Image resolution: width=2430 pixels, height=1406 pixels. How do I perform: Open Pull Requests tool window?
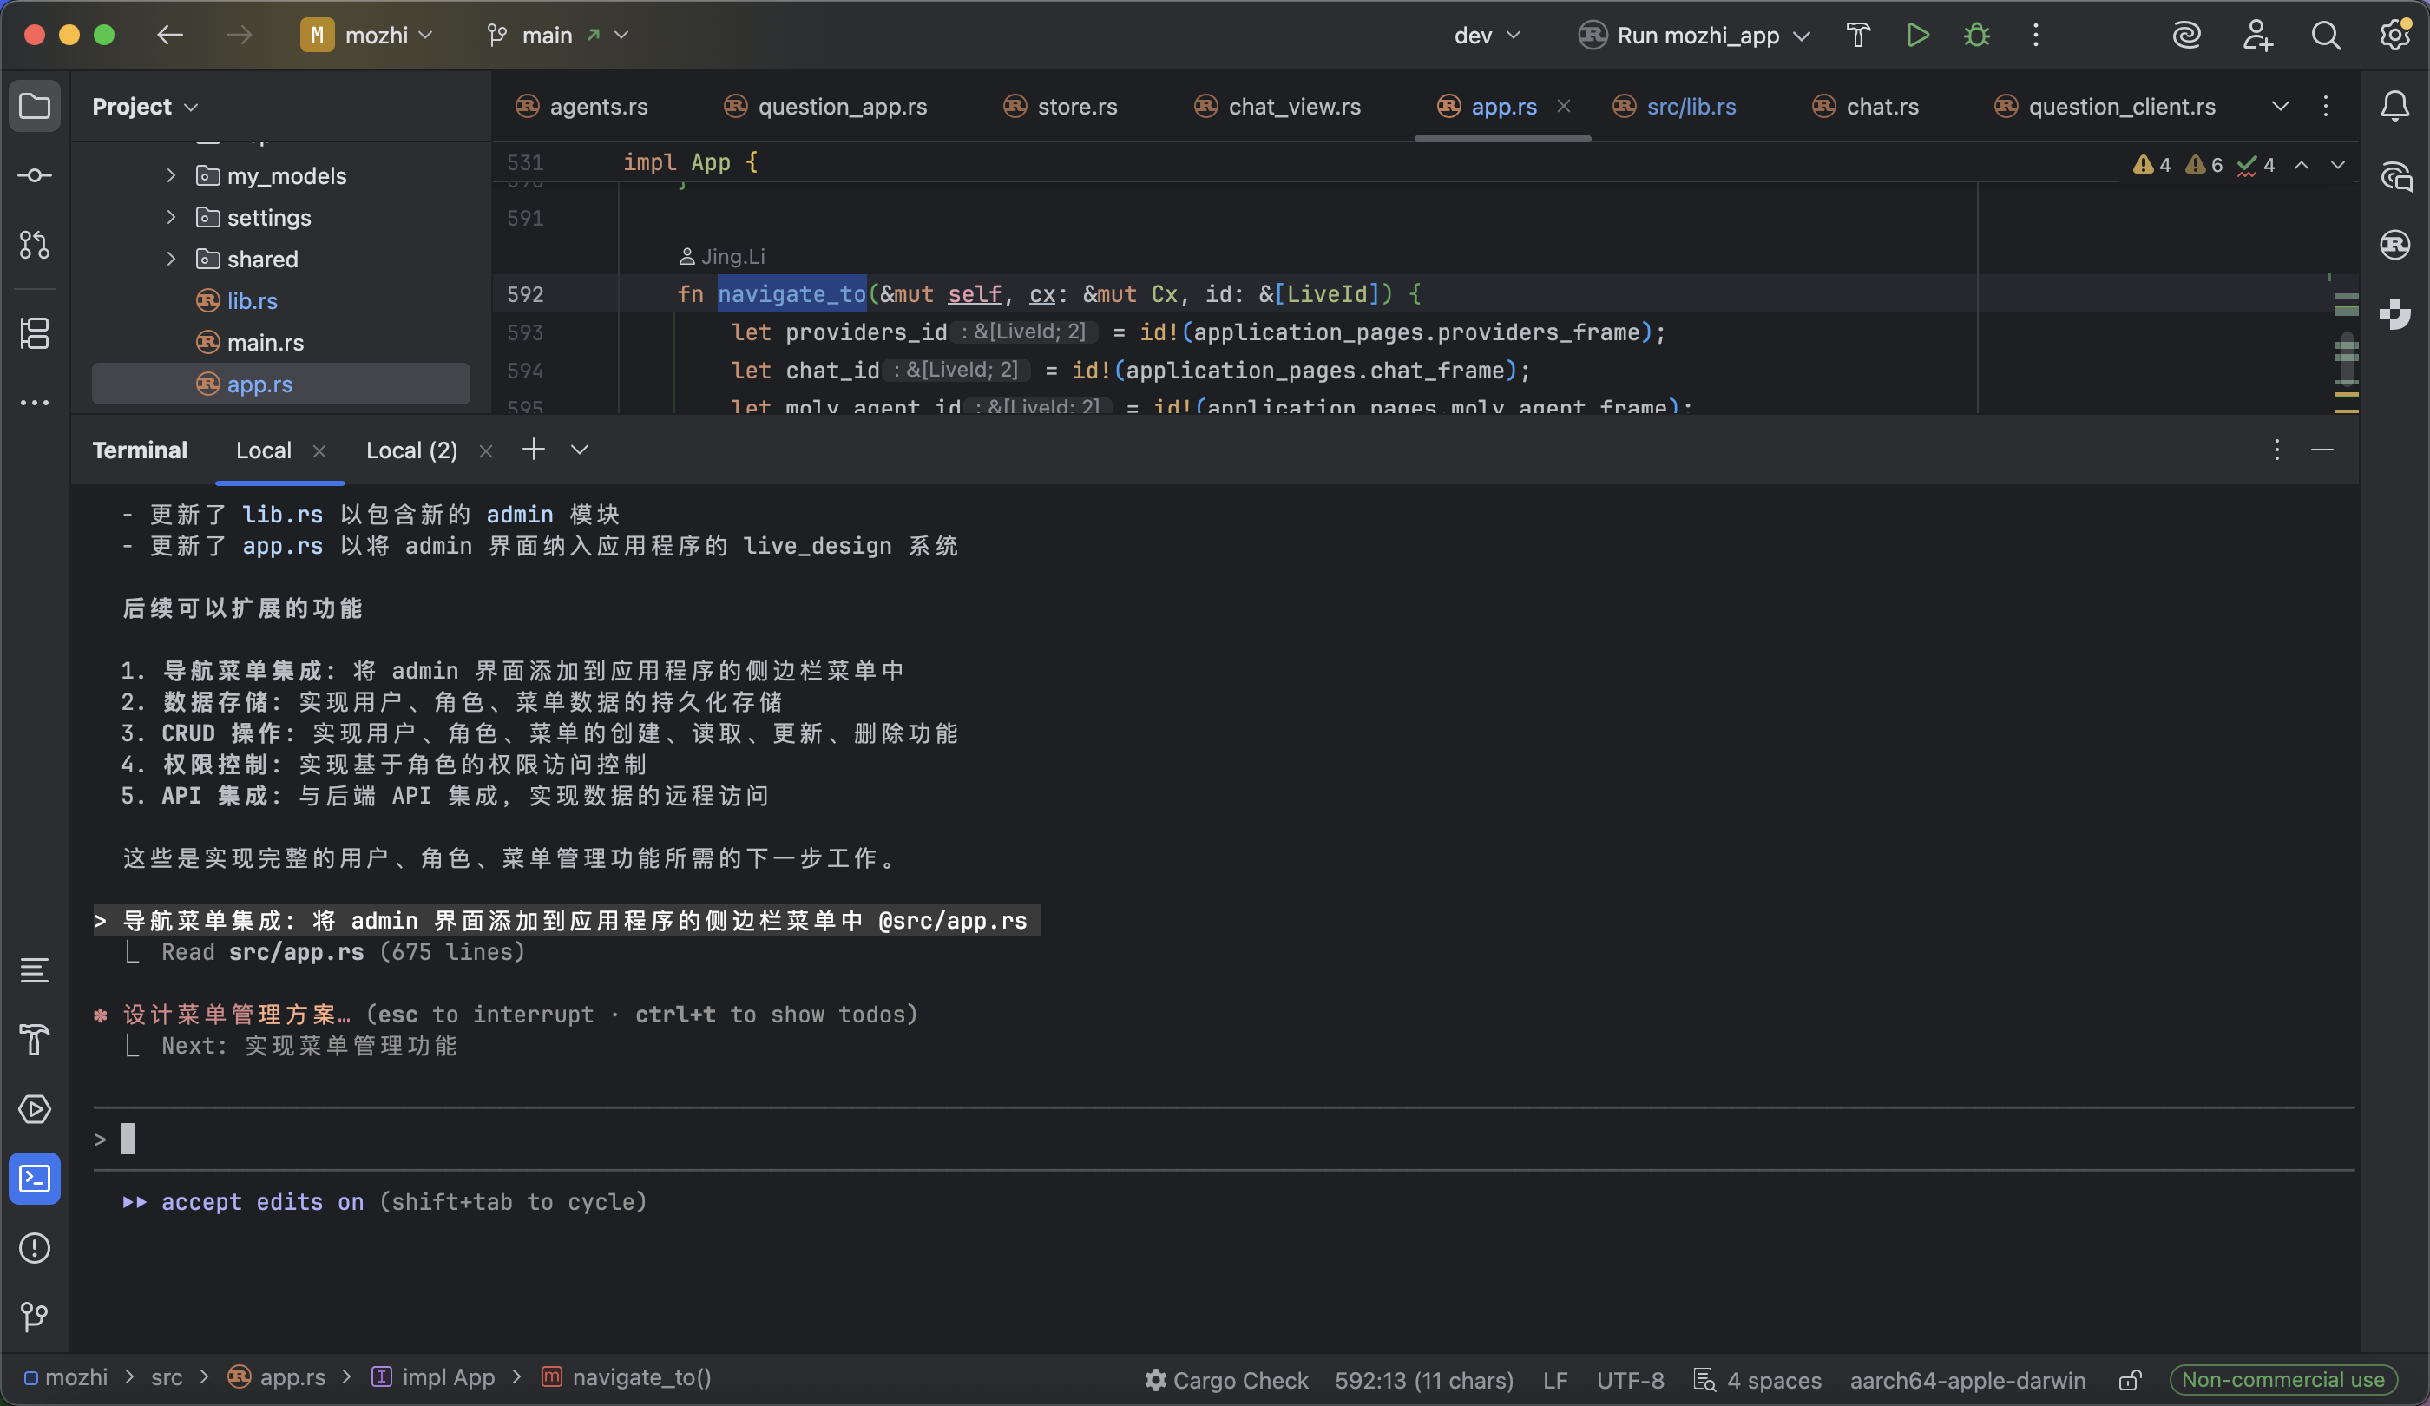[x=35, y=245]
